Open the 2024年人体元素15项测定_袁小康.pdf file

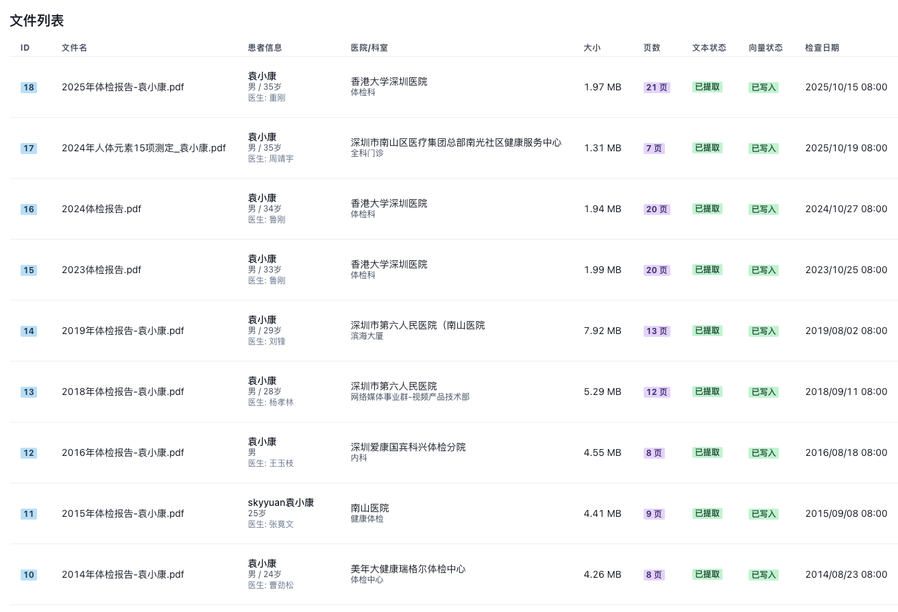[143, 148]
